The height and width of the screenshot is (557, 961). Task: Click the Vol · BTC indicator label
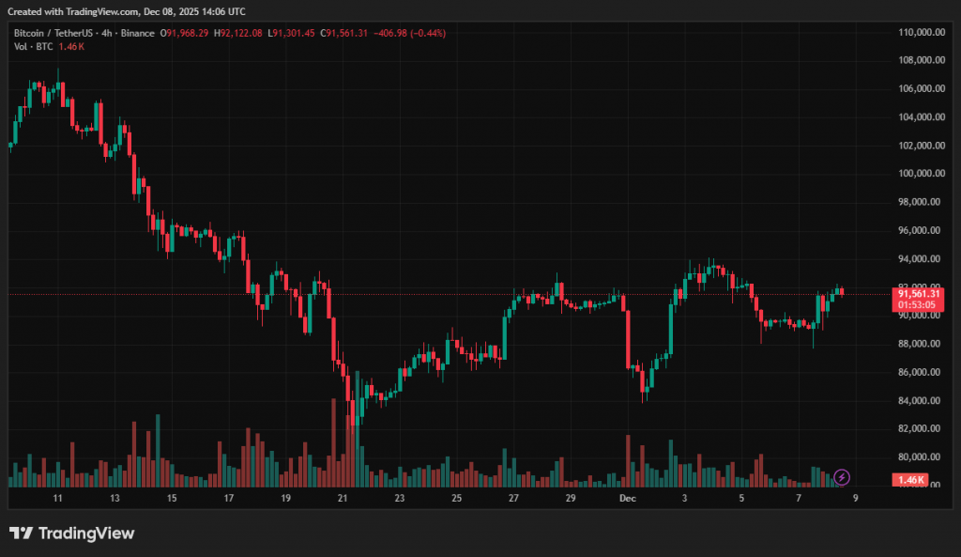[33, 46]
